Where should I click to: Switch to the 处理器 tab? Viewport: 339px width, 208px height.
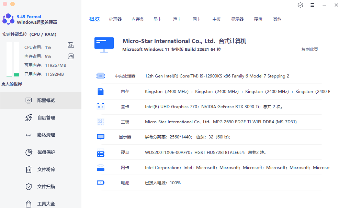click(x=115, y=19)
